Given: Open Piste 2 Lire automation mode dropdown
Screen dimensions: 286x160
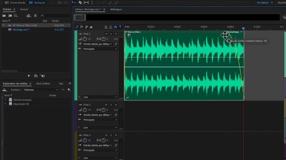Looking at the screenshot, I should (x=100, y=128).
